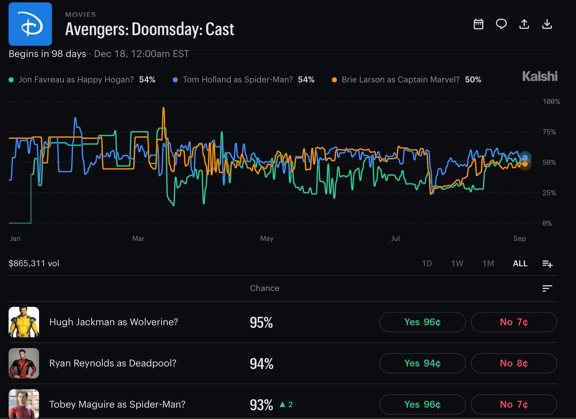Open the calendar icon in header

click(478, 24)
